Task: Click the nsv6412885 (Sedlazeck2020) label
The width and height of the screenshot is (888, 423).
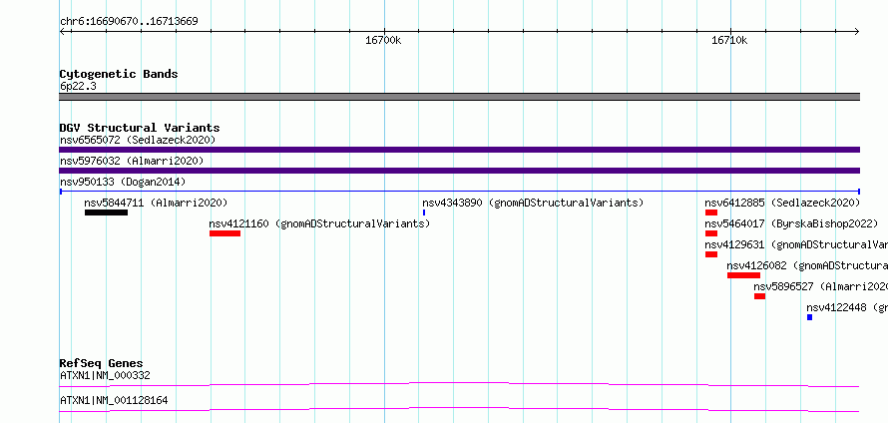Action: (782, 203)
